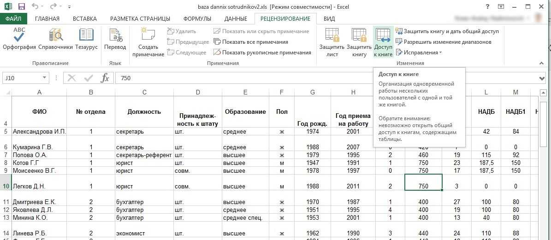Viewport: 551px width, 240px height.
Task: Click the Должность header cell
Action: pyautogui.click(x=144, y=112)
